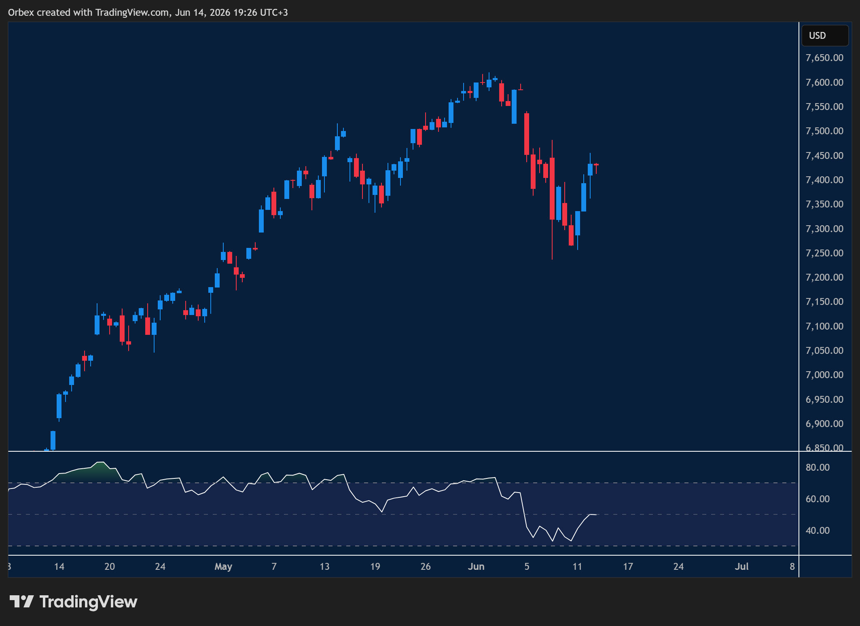Click the 7,550.00 price axis label
This screenshot has width=860, height=626.
(824, 107)
